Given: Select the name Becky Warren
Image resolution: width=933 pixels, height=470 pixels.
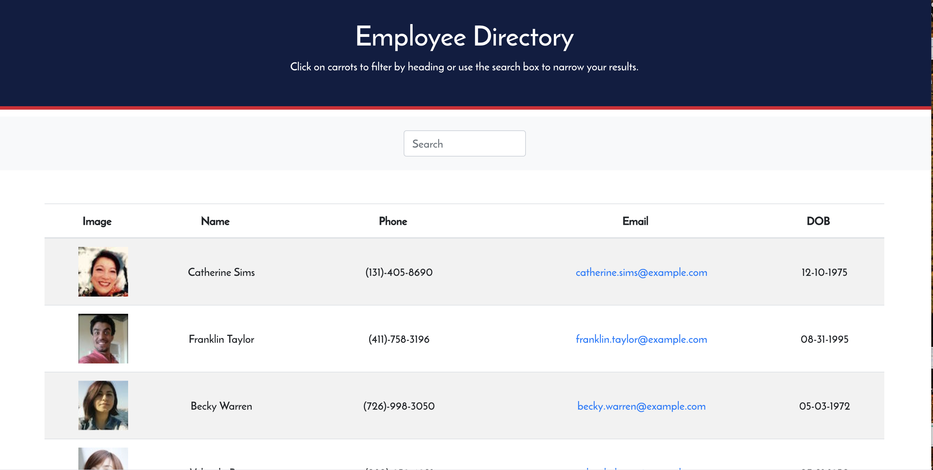Looking at the screenshot, I should (221, 406).
